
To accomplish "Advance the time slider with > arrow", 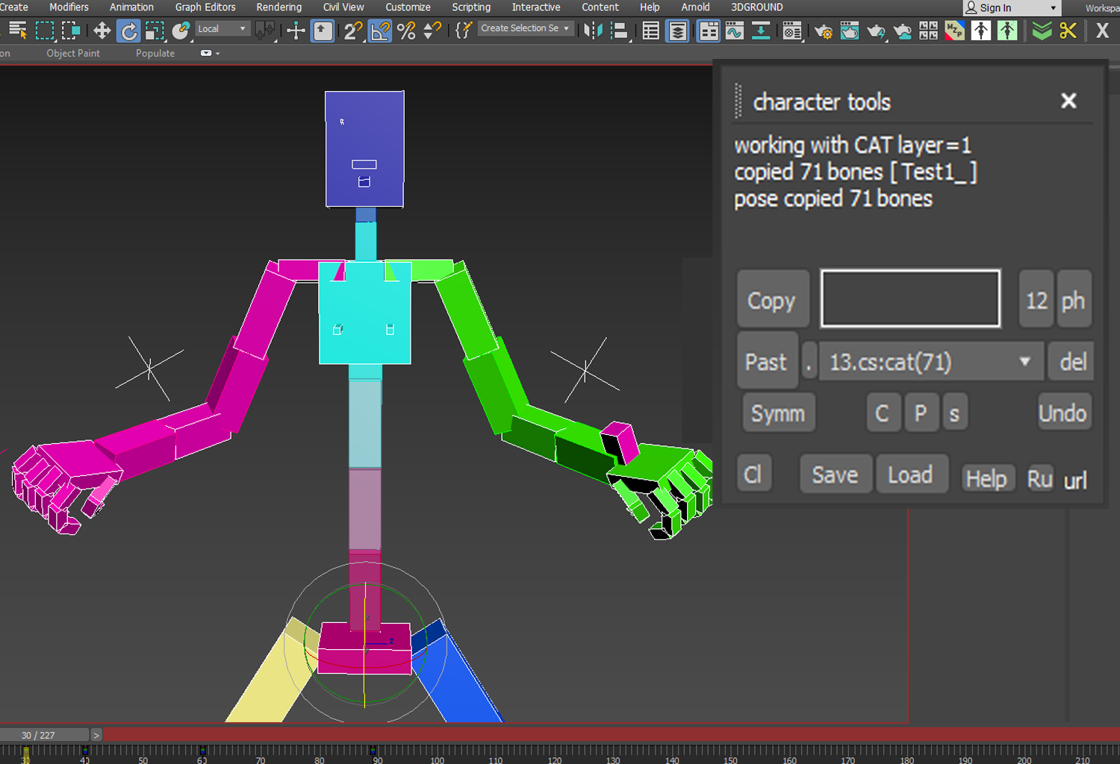I will (96, 735).
